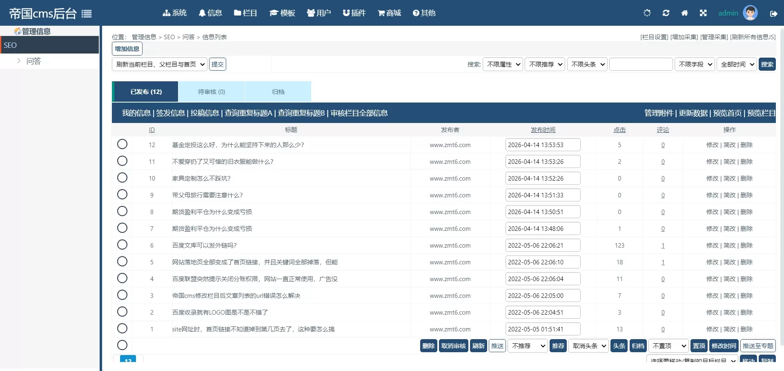Image resolution: width=784 pixels, height=371 pixels.
Task: 点击ID为3的信息的修改链接
Action: click(713, 295)
